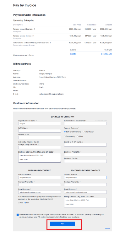Click the Business Fax No. field
The image size is (125, 238).
pos(85,161)
